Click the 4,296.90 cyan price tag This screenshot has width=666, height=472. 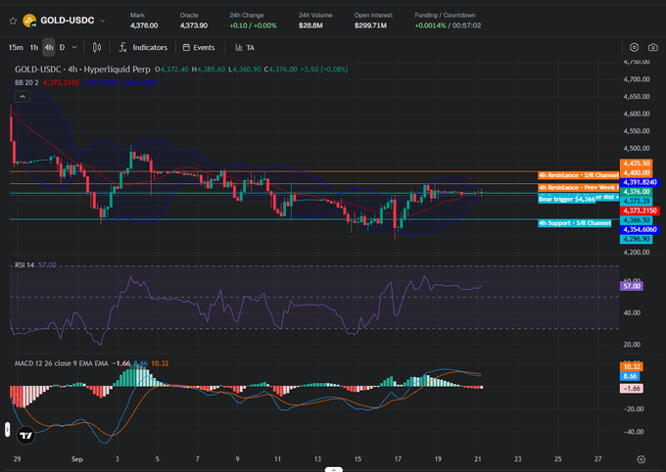(x=636, y=239)
